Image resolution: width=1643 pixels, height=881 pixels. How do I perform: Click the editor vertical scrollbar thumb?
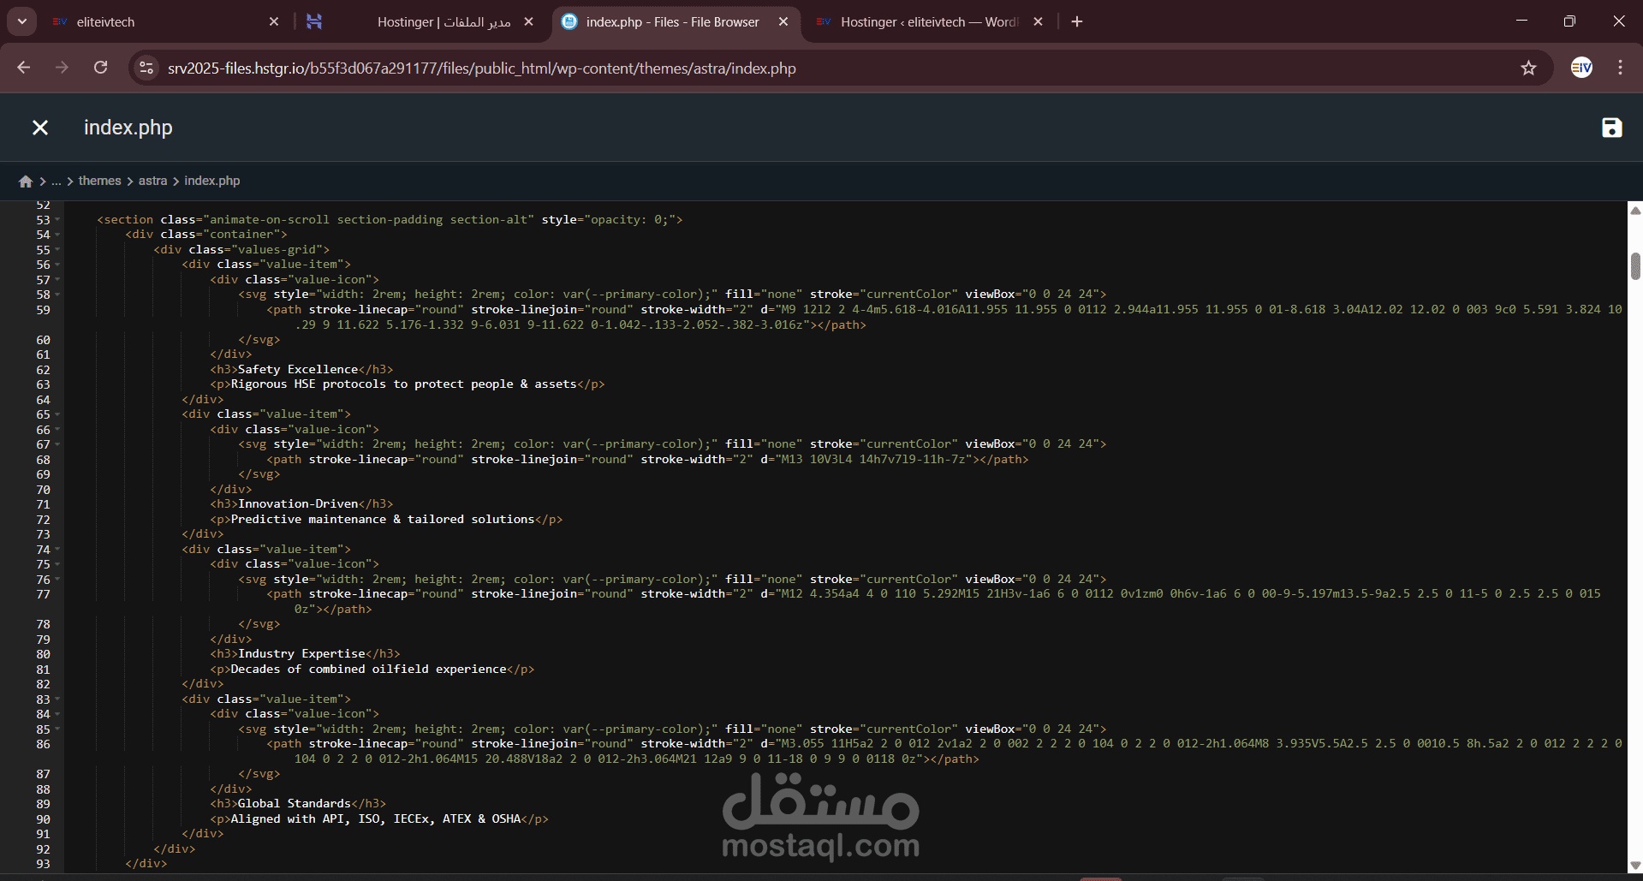[x=1635, y=266]
